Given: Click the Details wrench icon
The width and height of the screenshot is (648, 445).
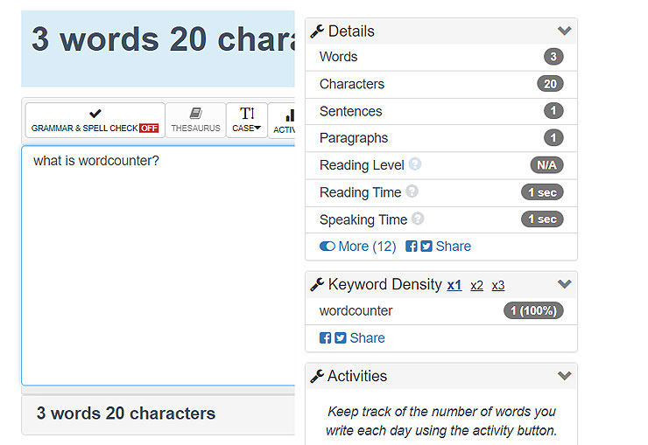Looking at the screenshot, I should tap(317, 31).
